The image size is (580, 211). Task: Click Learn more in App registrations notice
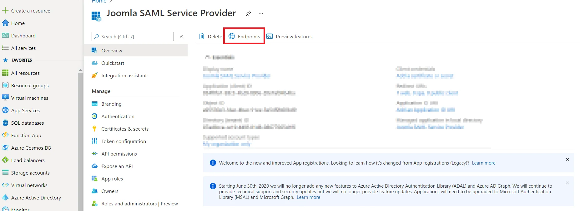click(x=483, y=163)
